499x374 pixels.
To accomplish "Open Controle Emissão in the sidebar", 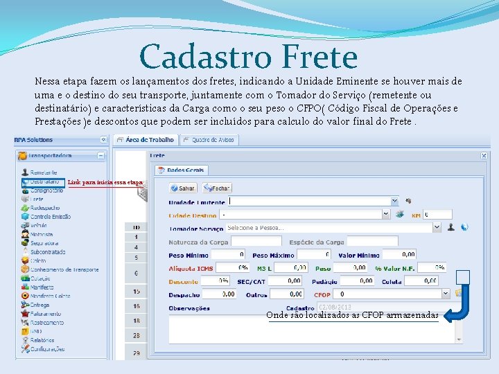I will pos(46,217).
